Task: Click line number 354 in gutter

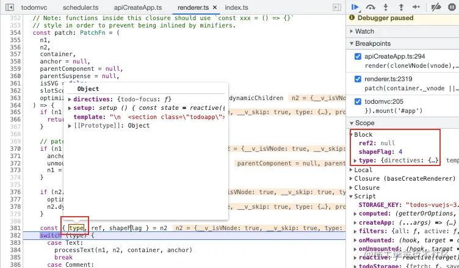Action: tap(15, 32)
